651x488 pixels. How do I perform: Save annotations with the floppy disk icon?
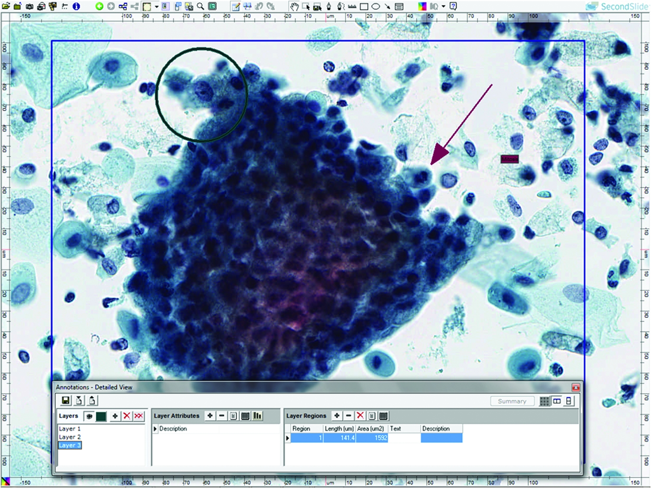66,400
